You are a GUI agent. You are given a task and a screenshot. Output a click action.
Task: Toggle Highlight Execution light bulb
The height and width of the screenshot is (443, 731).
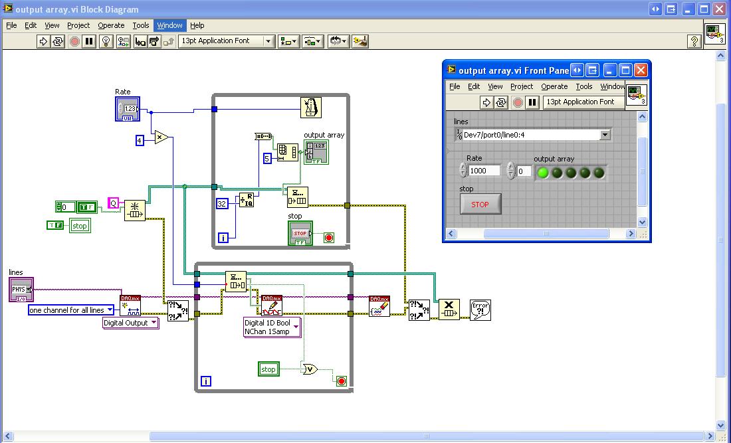106,41
